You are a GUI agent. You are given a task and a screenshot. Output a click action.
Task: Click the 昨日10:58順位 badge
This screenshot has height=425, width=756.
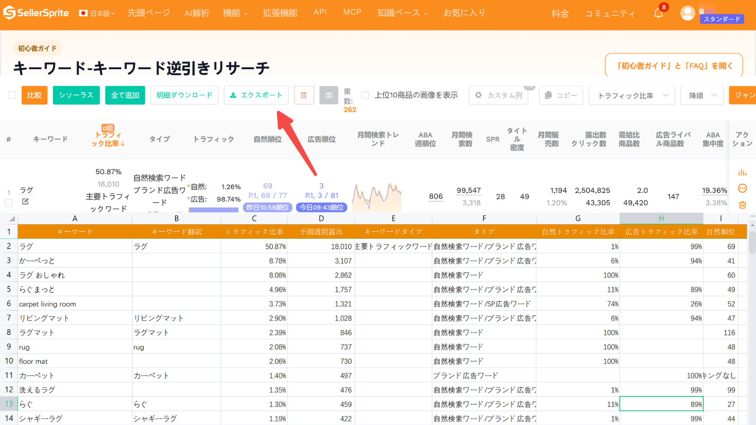[267, 207]
